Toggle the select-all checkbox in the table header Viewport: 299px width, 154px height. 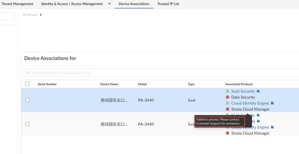(27, 84)
